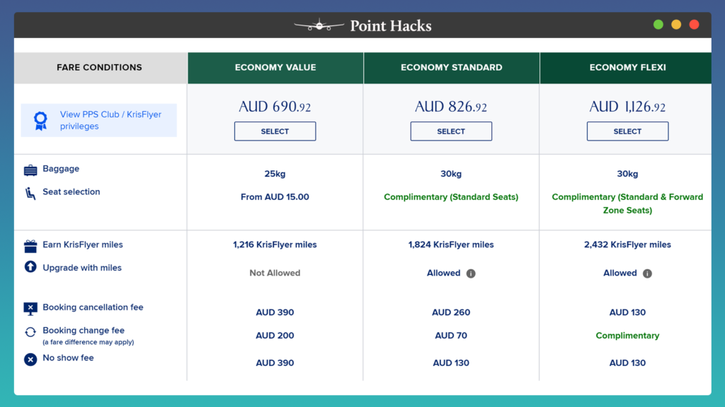This screenshot has width=725, height=407.
Task: Click the Booking cancellation fee plane icon
Action: (29, 308)
